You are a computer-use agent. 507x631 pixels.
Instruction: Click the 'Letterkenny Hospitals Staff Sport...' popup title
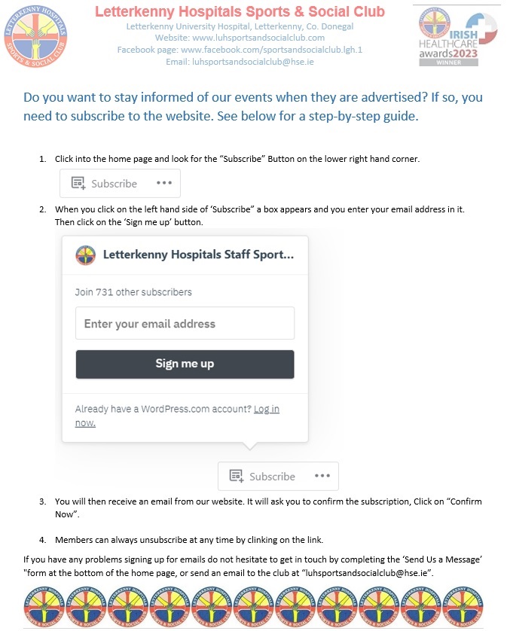(198, 255)
